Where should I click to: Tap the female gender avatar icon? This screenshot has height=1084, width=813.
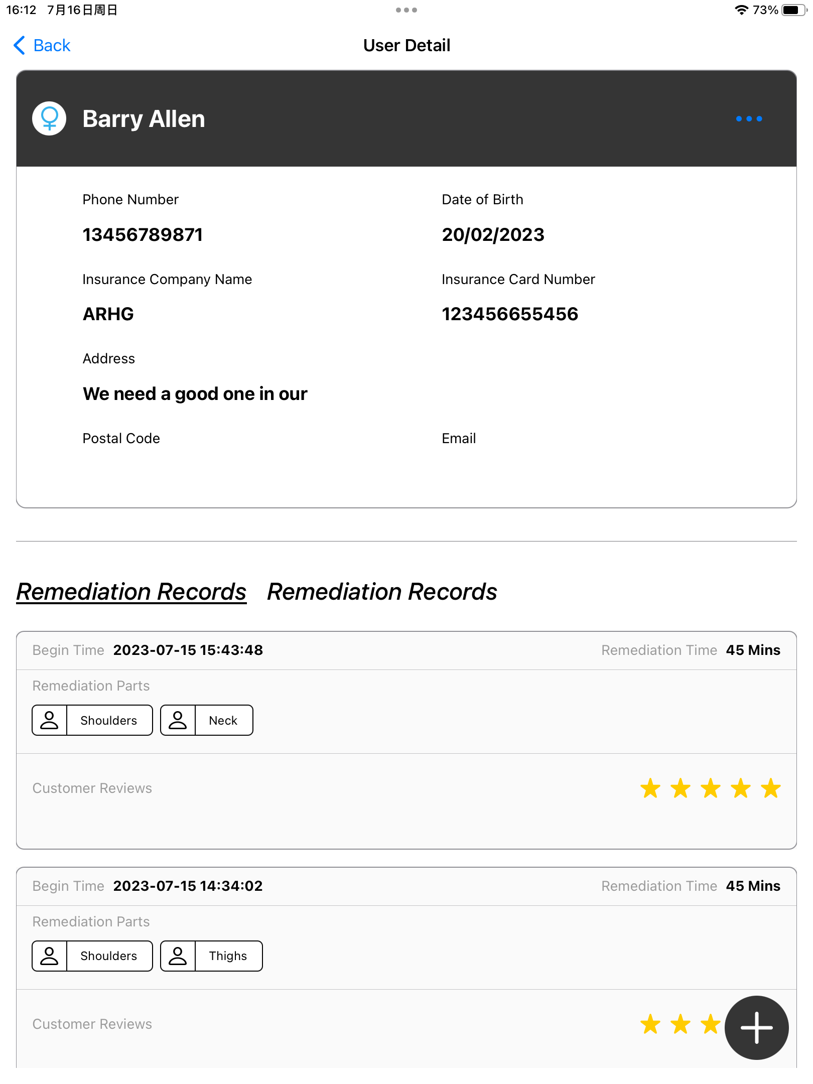click(x=49, y=119)
